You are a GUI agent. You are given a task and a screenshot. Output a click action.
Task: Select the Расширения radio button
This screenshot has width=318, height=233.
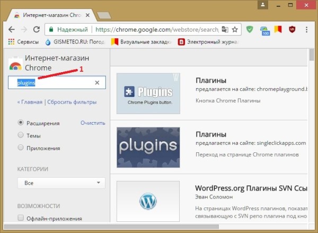[21, 123]
